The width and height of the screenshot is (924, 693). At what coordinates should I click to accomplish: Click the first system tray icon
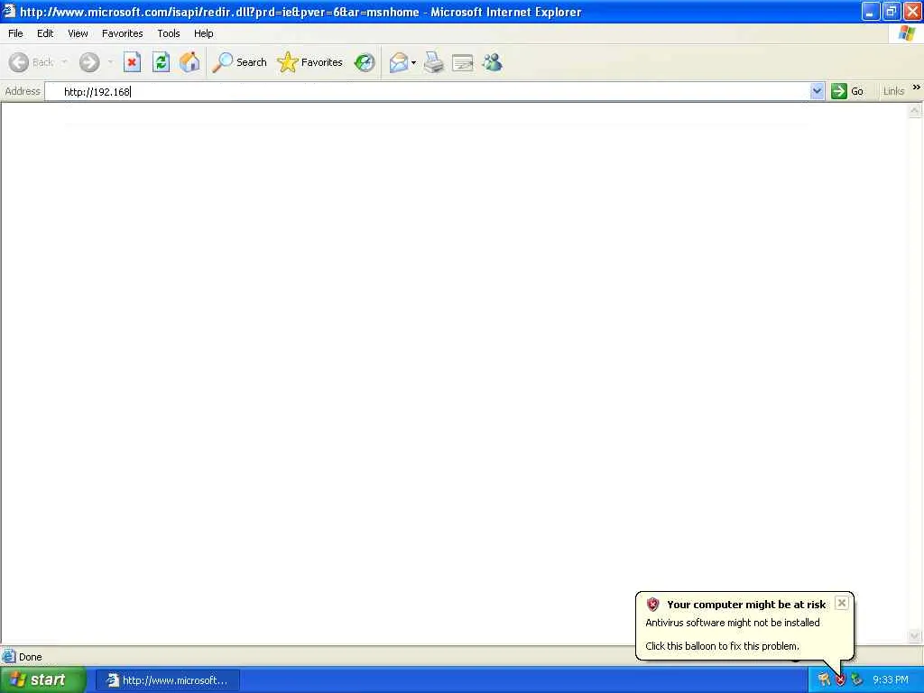[824, 680]
